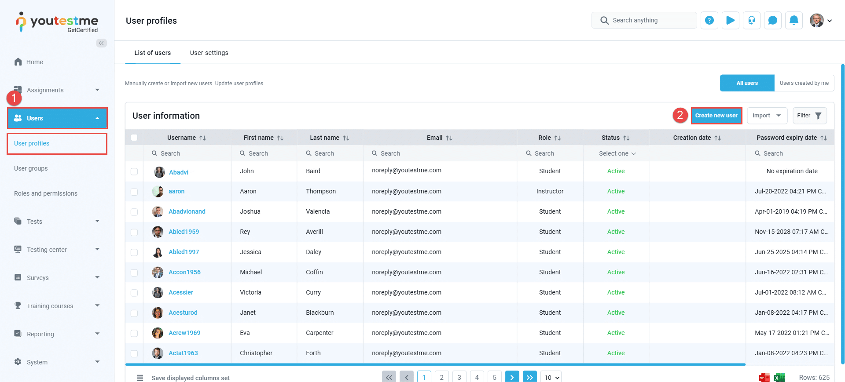This screenshot has width=845, height=382.
Task: Export the table to Excel
Action: (779, 377)
